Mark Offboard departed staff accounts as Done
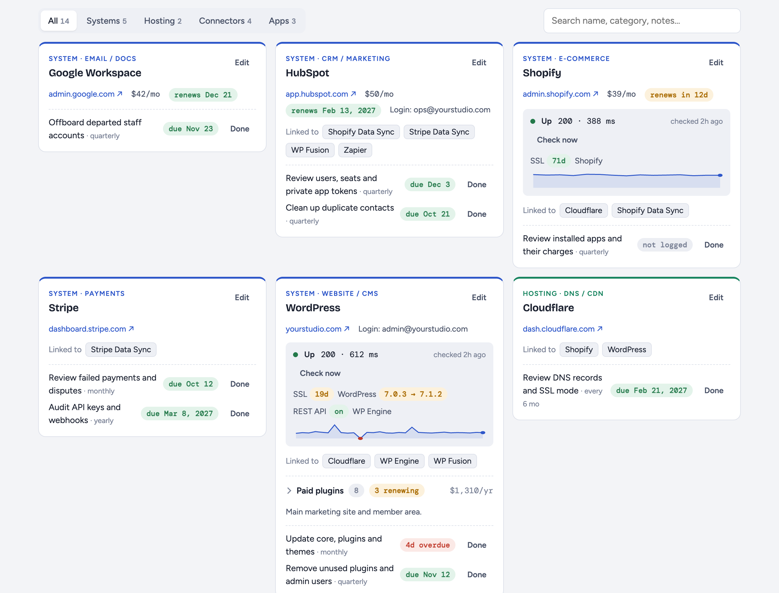This screenshot has height=593, width=779. point(239,129)
